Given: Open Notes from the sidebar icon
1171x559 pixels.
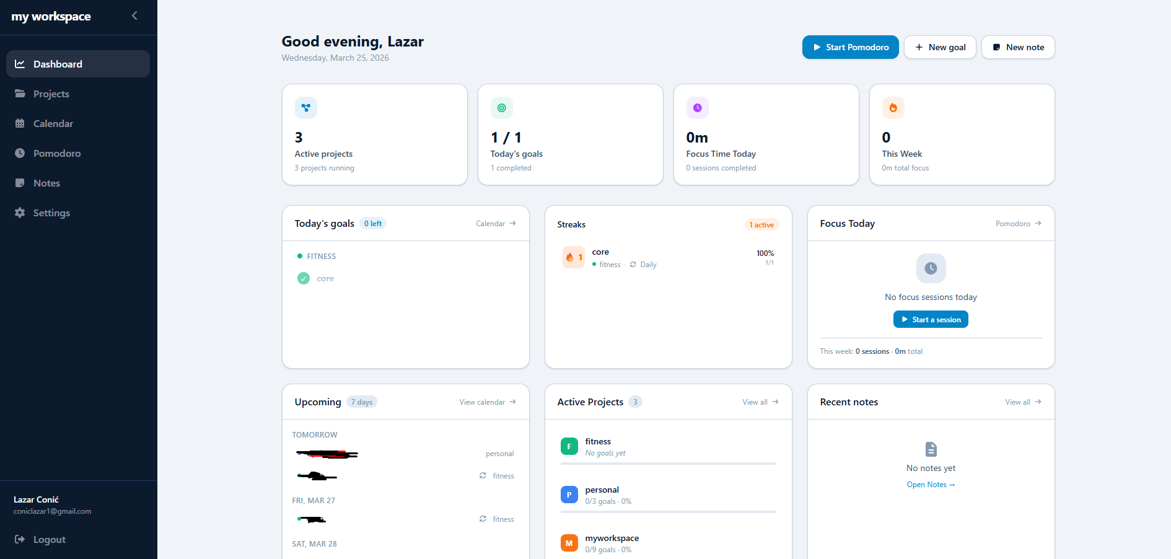Looking at the screenshot, I should click(x=20, y=183).
